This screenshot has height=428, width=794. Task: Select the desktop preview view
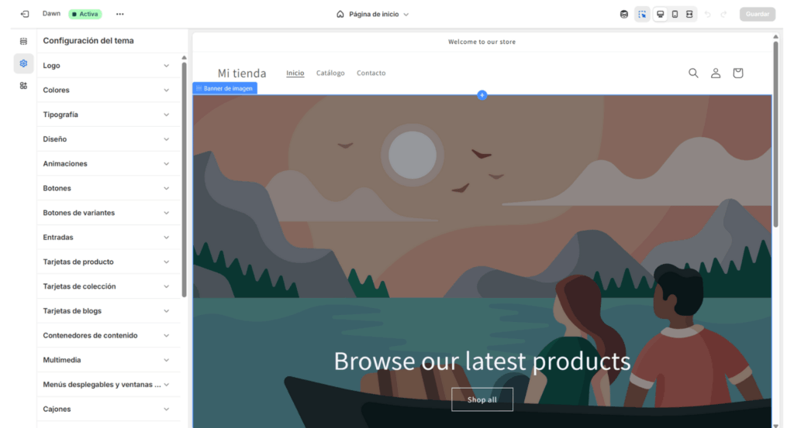pos(660,14)
